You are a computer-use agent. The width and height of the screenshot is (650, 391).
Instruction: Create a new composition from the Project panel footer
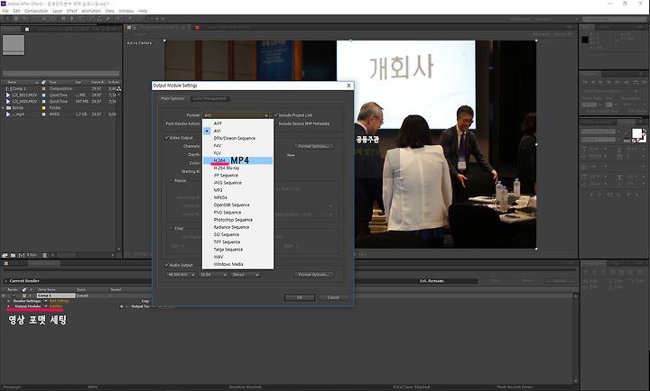(21, 255)
